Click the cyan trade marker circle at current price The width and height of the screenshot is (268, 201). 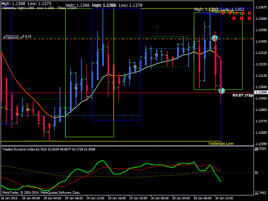click(x=222, y=91)
